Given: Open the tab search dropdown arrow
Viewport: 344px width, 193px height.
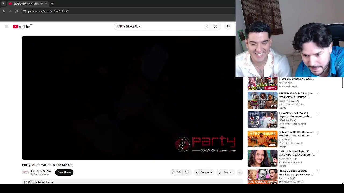Looking at the screenshot, I should (x=3, y=3).
